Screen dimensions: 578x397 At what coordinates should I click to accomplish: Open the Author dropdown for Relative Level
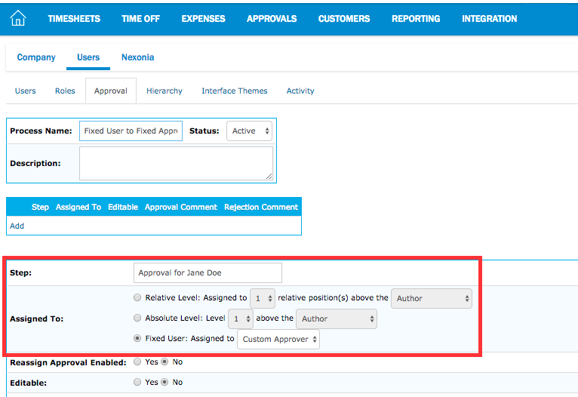pyautogui.click(x=432, y=298)
